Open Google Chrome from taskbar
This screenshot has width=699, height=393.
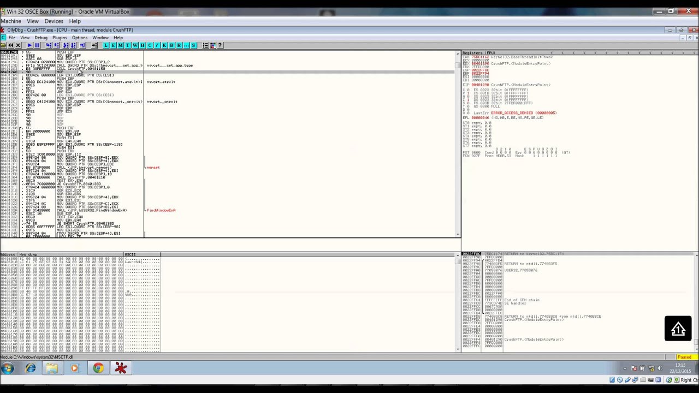coord(98,368)
